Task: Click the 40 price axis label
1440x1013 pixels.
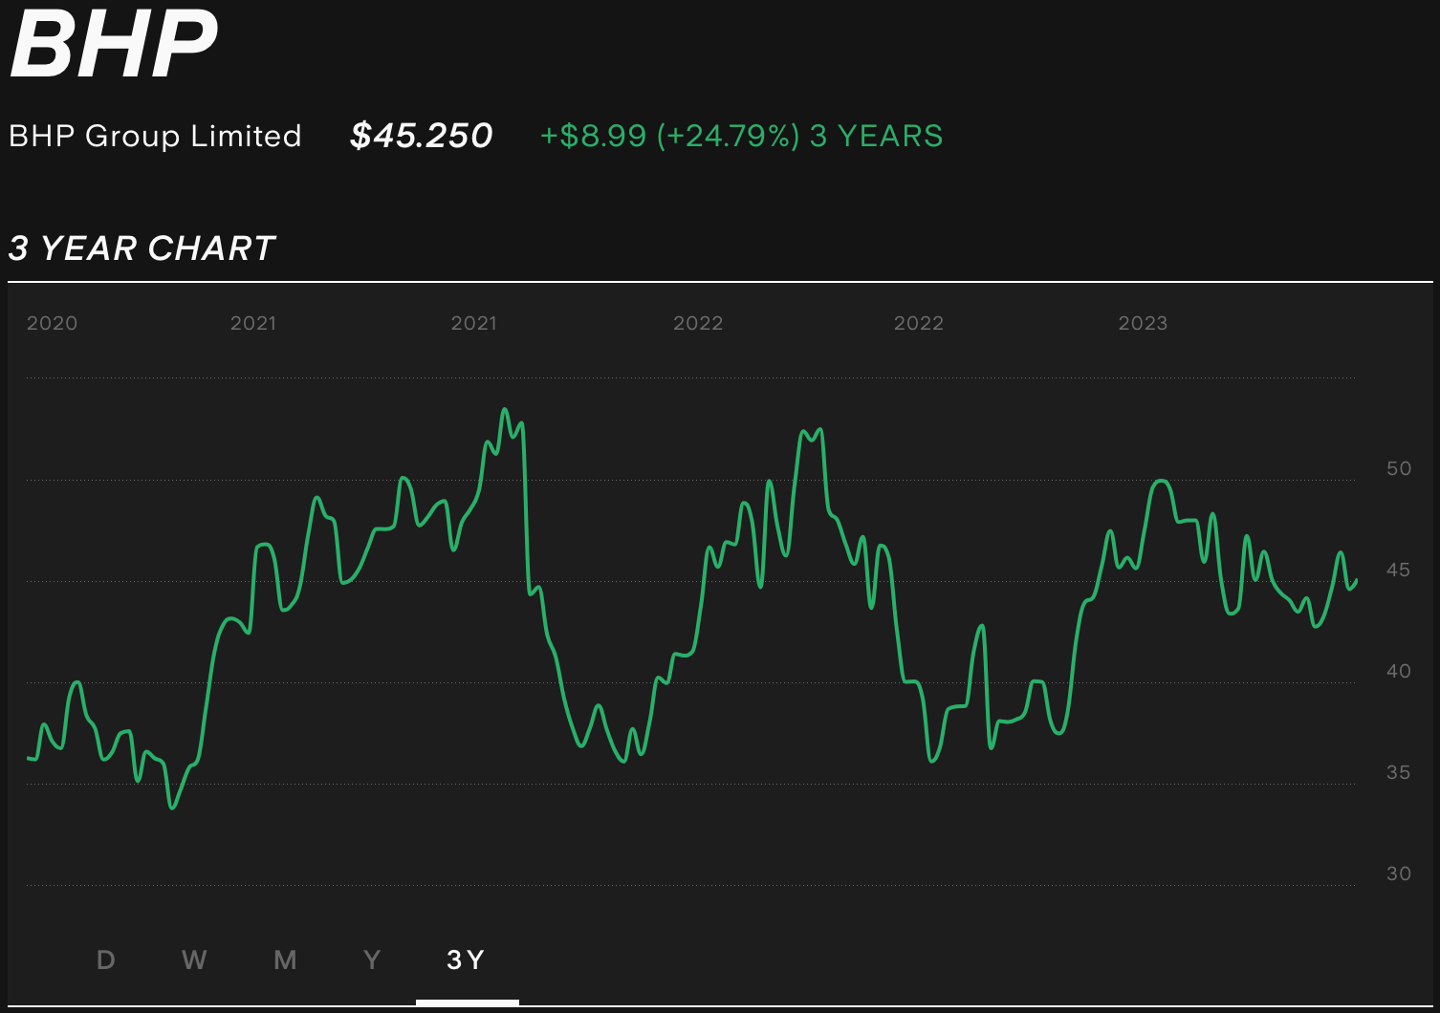Action: (x=1398, y=671)
